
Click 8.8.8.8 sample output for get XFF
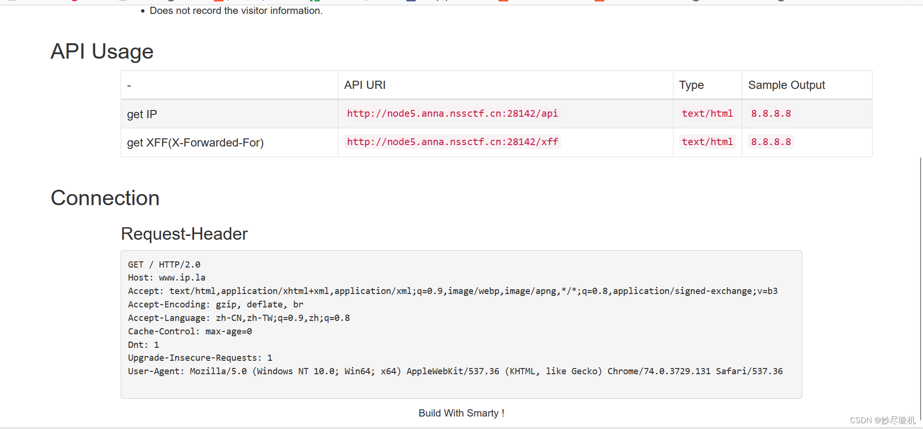coord(771,142)
